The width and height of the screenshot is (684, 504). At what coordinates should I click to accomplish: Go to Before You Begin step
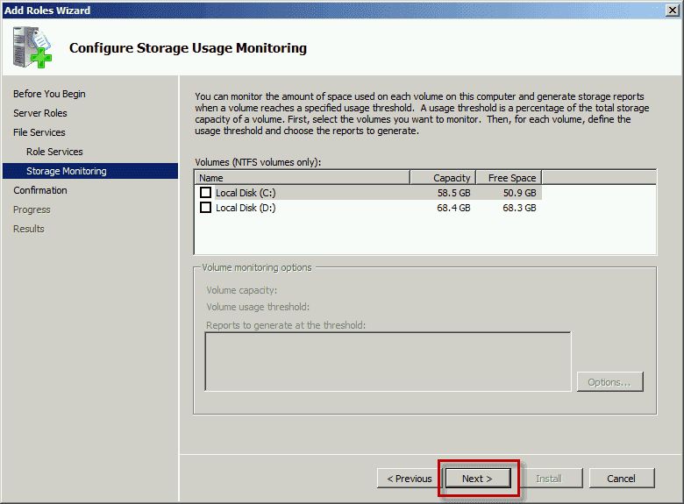[49, 94]
